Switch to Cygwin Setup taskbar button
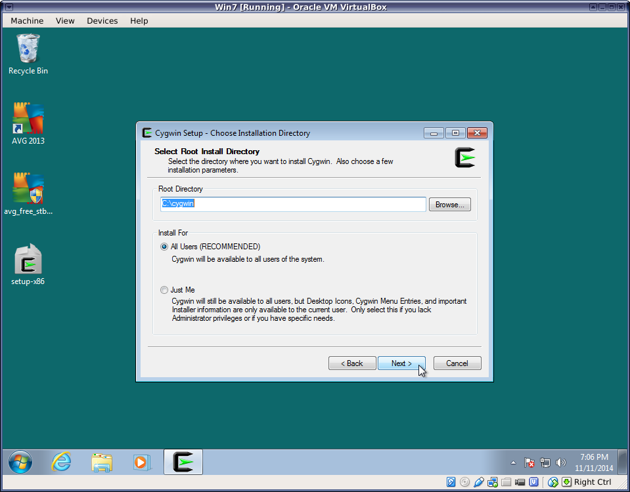The image size is (630, 492). click(x=183, y=462)
